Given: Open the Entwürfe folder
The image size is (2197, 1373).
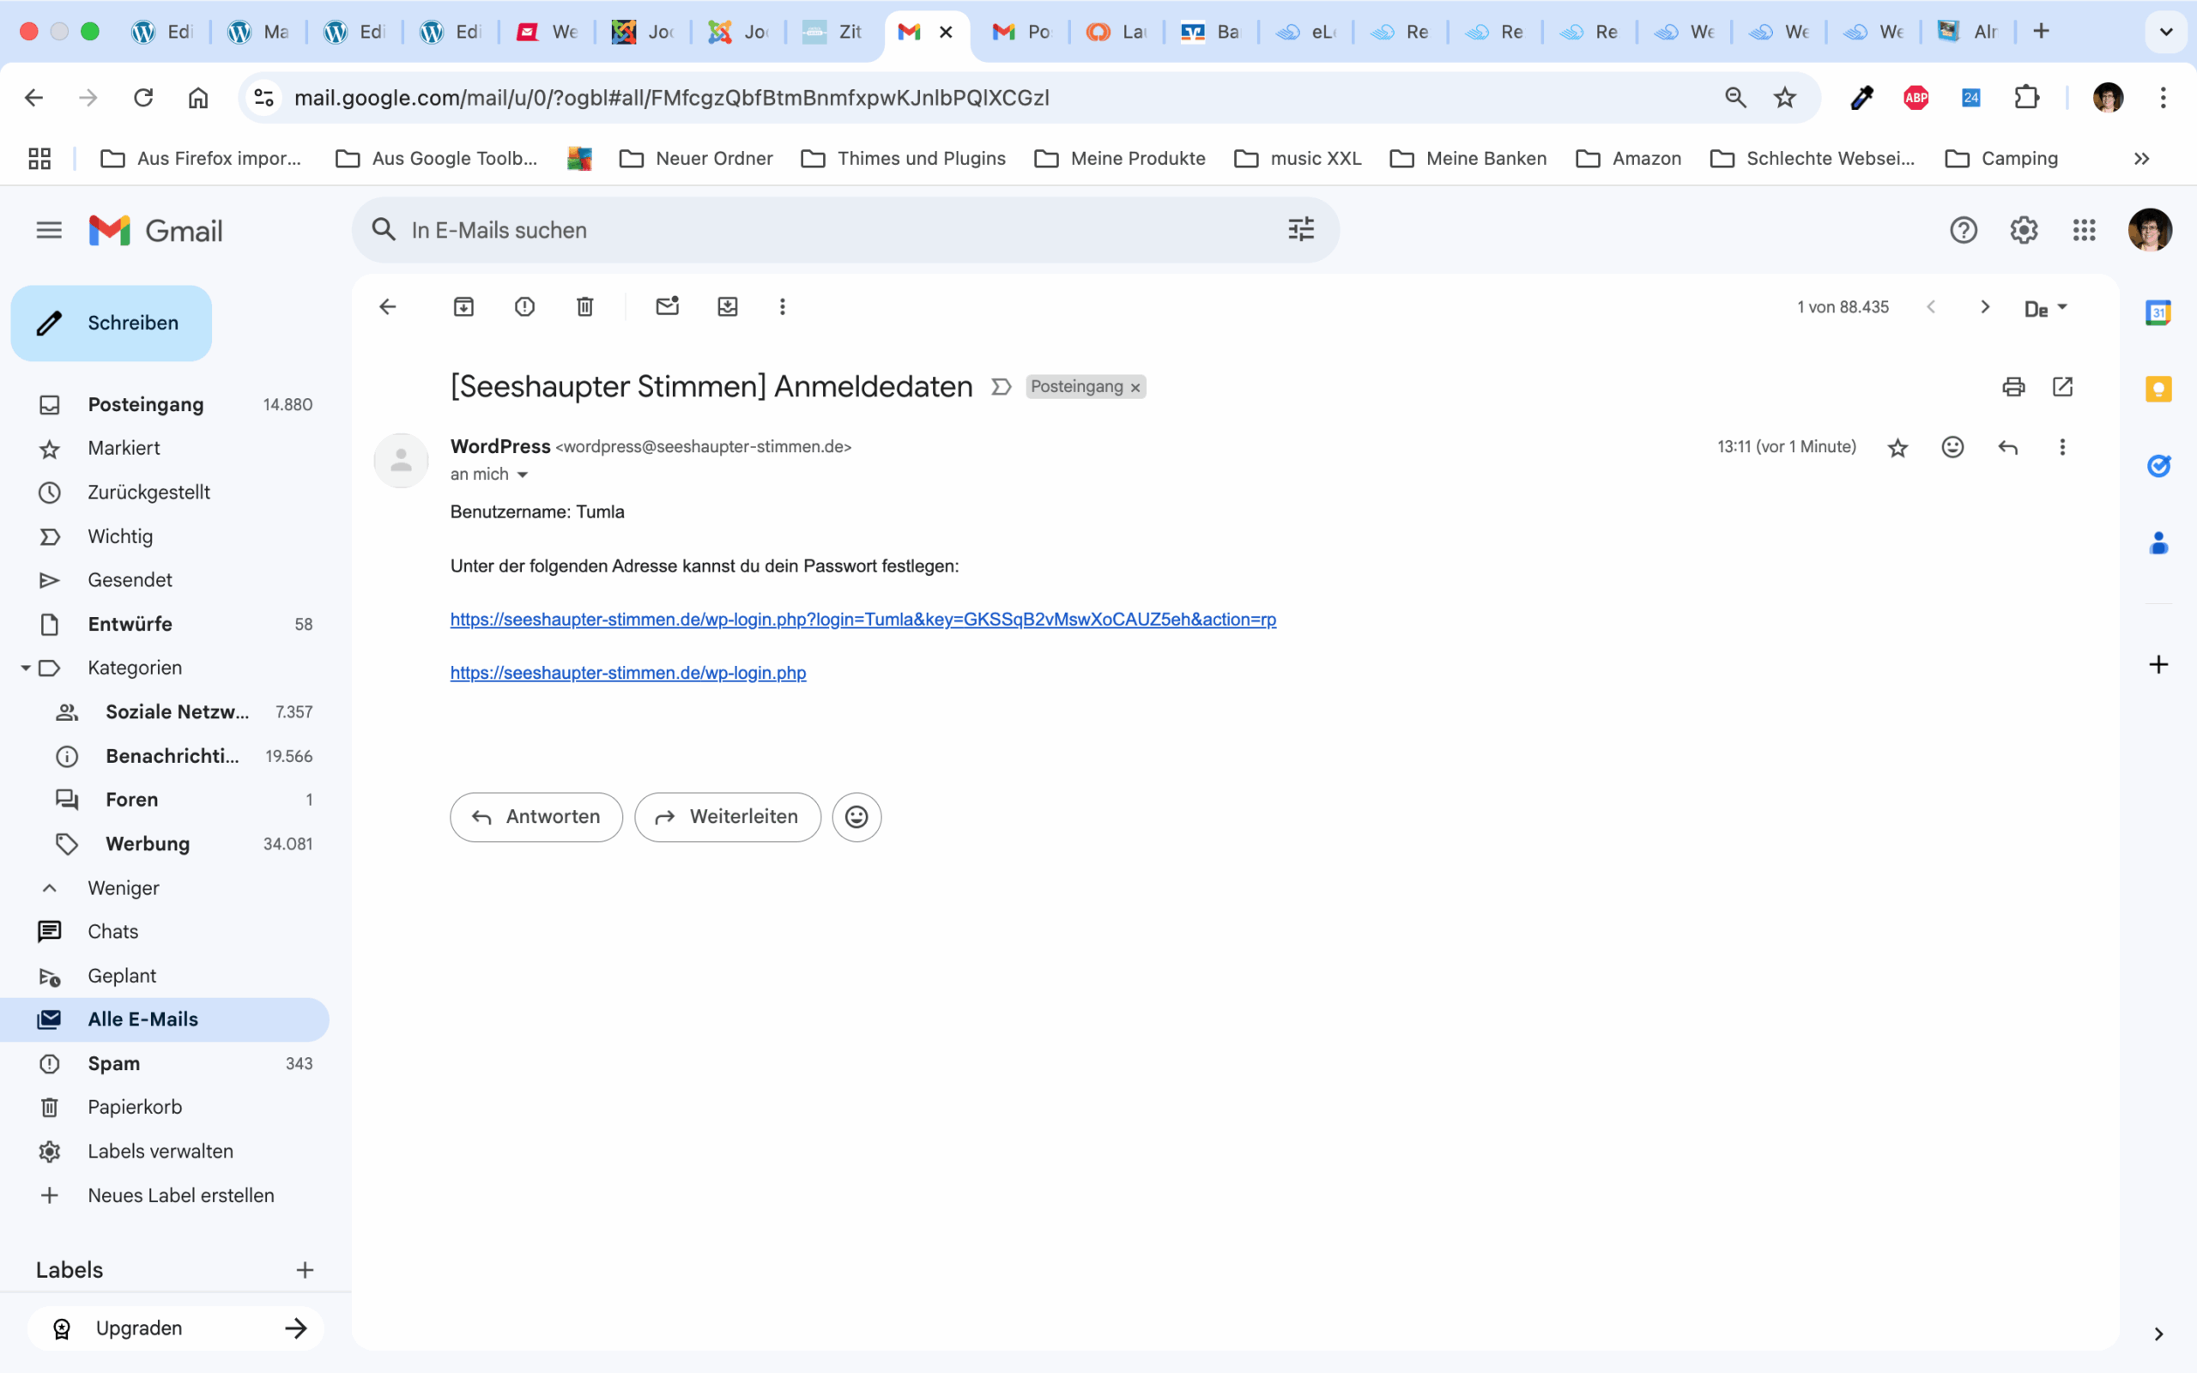Looking at the screenshot, I should [164, 624].
